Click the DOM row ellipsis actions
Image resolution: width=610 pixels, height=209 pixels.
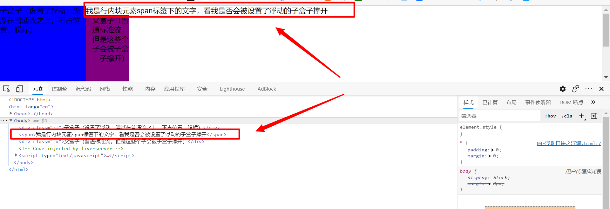(4, 121)
